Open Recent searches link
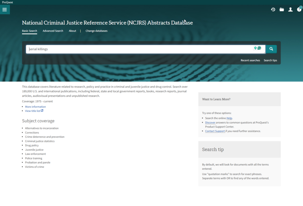The width and height of the screenshot is (303, 206). pyautogui.click(x=250, y=60)
